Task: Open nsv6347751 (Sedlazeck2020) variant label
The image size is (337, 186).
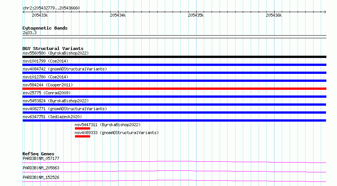Action: (x=52, y=117)
